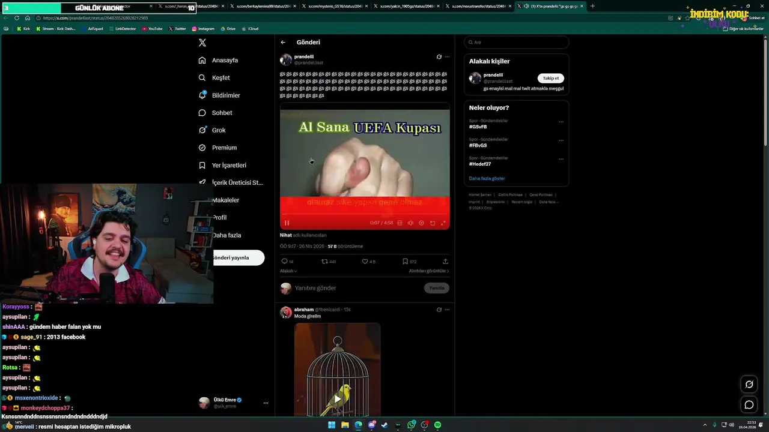Screen dimensions: 769x432
Task: Open prandelli profile avatar on post
Action: (x=286, y=59)
